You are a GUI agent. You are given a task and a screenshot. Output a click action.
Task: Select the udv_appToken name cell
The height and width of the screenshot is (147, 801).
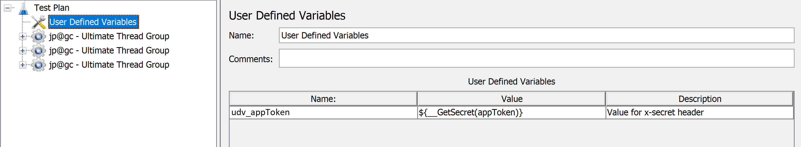(323, 112)
